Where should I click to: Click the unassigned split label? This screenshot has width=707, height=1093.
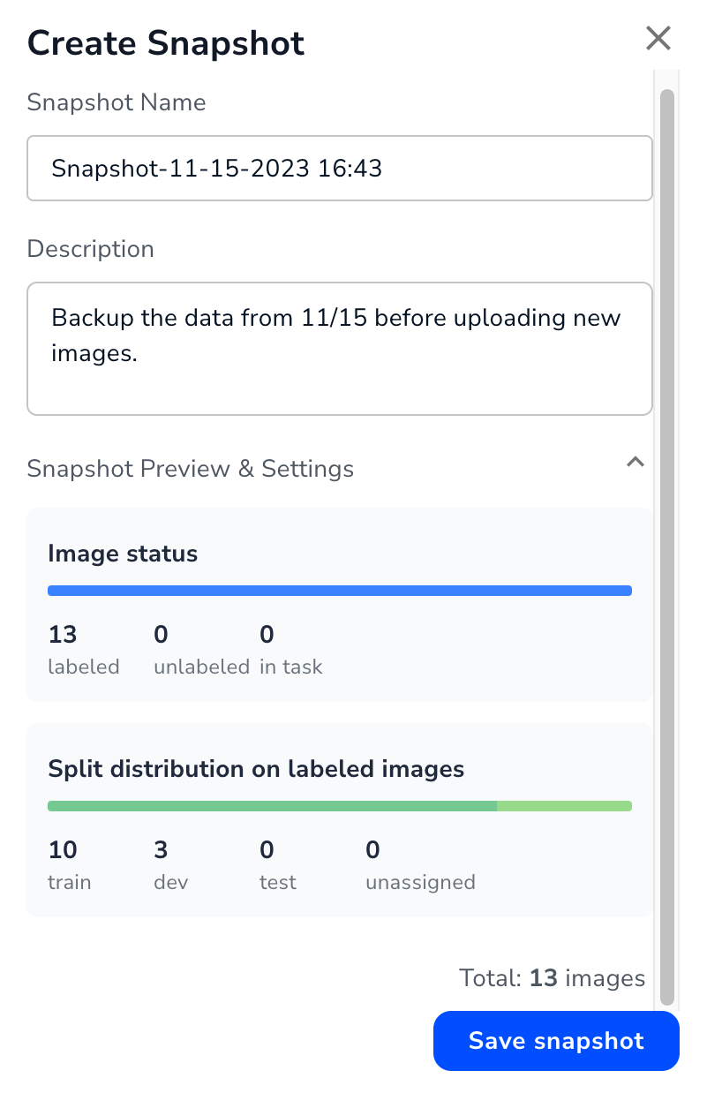click(x=420, y=882)
